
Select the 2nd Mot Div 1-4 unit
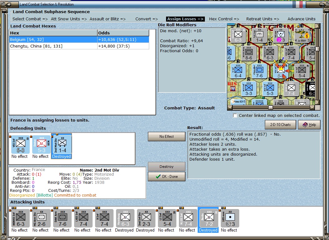pyautogui.click(x=62, y=145)
